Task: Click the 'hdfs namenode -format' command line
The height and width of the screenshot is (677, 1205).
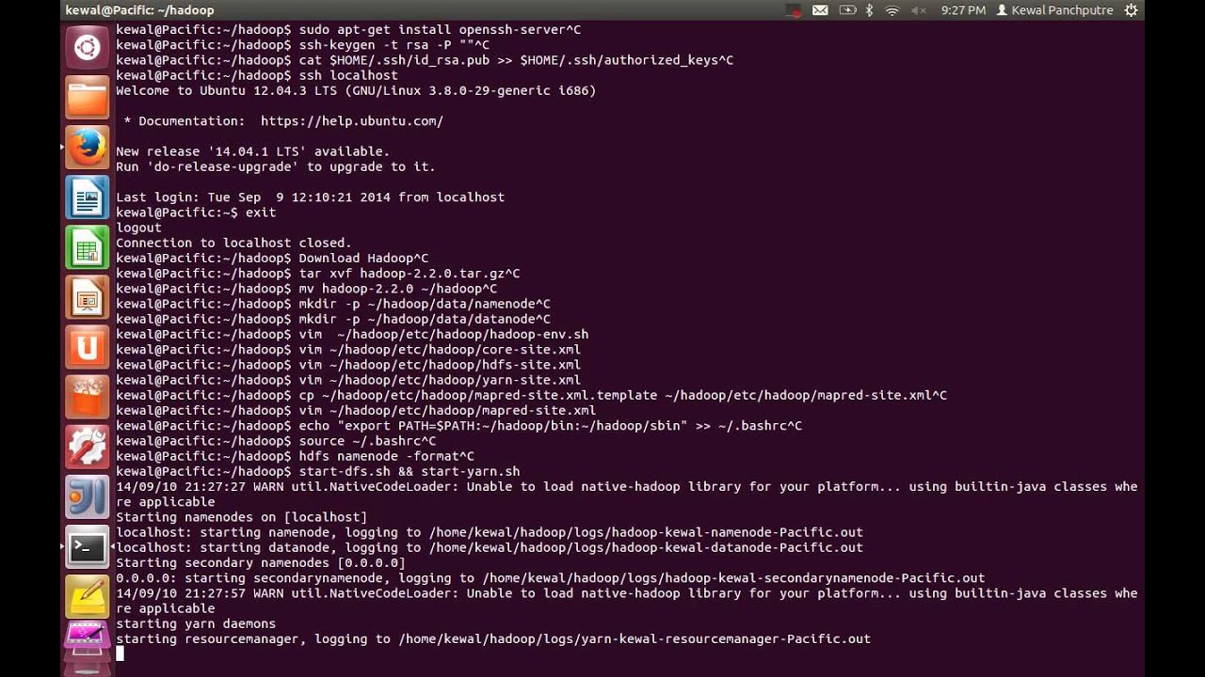Action: point(295,456)
